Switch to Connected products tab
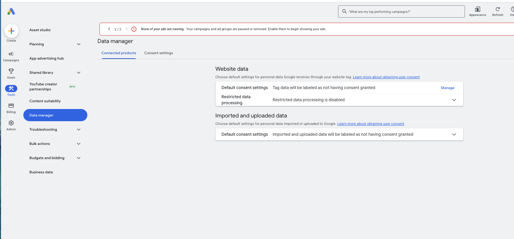The height and width of the screenshot is (239, 514). 119,53
